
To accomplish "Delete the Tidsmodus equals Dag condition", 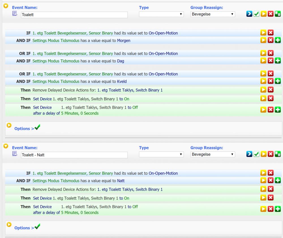I will point(271,61).
